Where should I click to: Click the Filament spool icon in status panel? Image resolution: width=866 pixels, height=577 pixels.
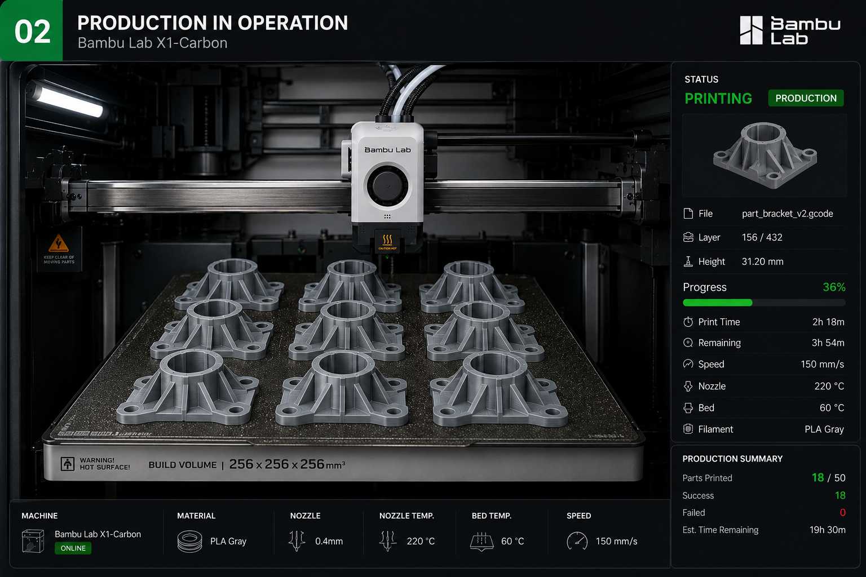(x=688, y=429)
